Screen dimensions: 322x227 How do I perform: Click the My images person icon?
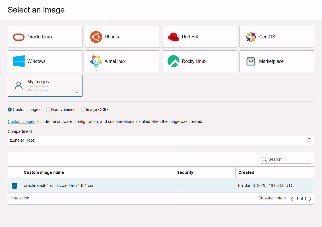pyautogui.click(x=19, y=86)
